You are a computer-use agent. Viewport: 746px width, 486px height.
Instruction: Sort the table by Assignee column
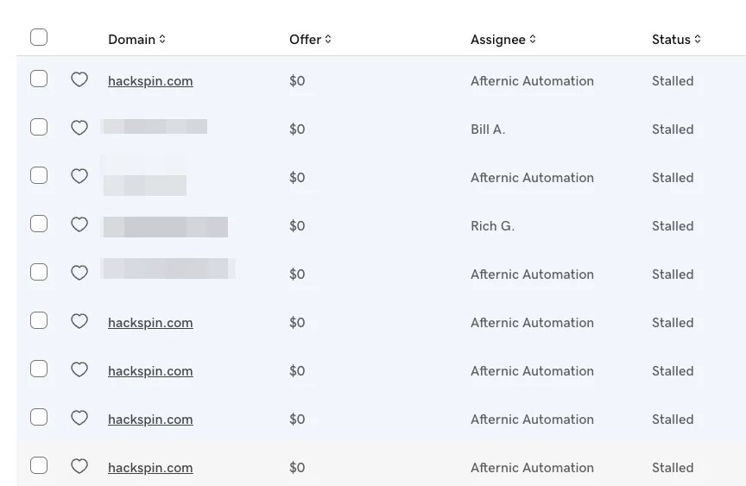[503, 40]
